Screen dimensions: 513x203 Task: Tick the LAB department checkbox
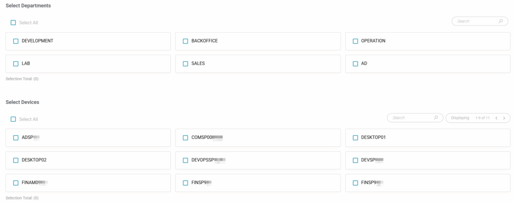[16, 64]
